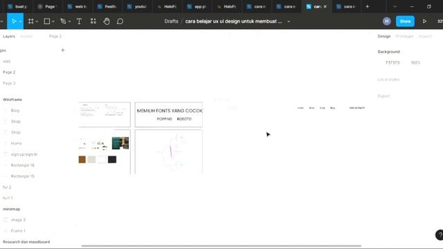The width and height of the screenshot is (443, 249).
Task: Select the Move tool in the toolbar
Action: [14, 21]
